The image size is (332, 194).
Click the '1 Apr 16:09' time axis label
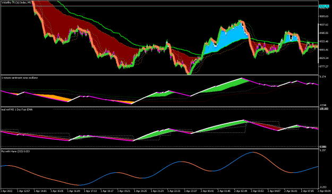[x=74, y=191]
